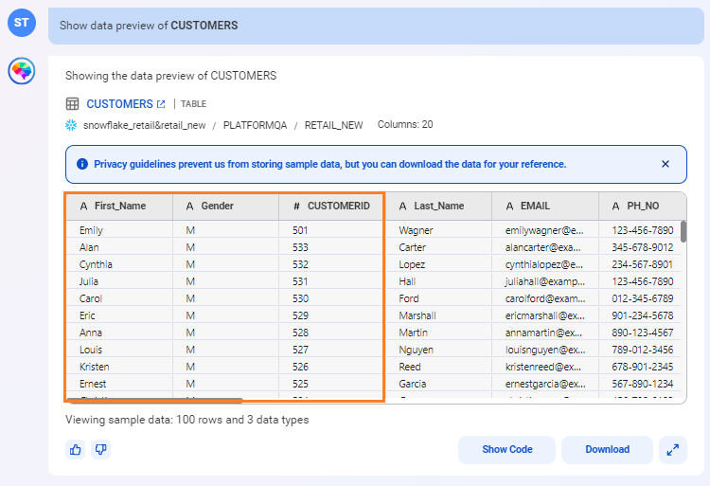Image resolution: width=710 pixels, height=486 pixels.
Task: Click phone number 234-567-8901
Action: [642, 264]
